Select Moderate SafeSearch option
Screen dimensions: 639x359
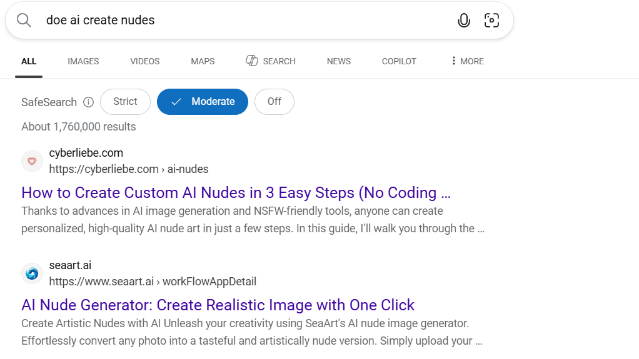[x=203, y=102]
